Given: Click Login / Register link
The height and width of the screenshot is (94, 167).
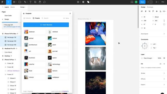Looking at the screenshot, I should click(x=28, y=91).
